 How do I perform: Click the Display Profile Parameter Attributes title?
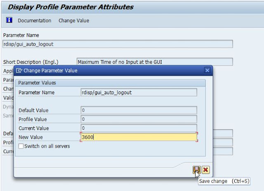pos(71,7)
